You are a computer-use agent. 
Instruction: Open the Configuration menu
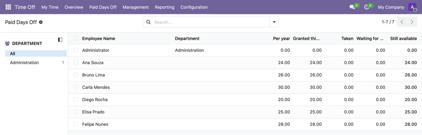[x=194, y=7]
